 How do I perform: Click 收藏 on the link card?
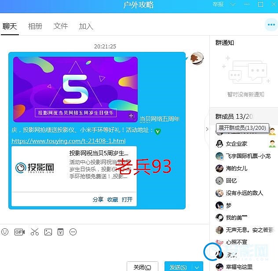click(113, 199)
